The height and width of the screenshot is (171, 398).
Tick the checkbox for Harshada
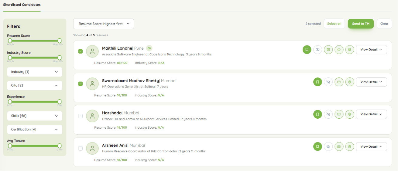pos(81,116)
